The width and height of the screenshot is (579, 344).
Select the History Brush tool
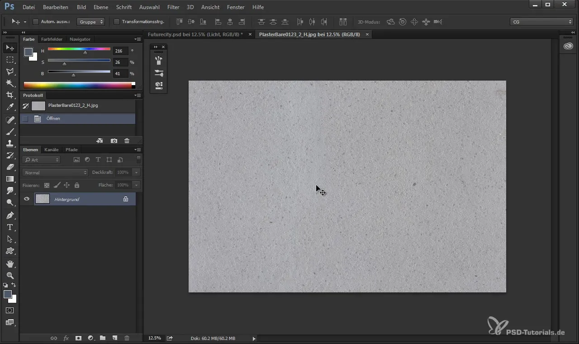(10, 155)
